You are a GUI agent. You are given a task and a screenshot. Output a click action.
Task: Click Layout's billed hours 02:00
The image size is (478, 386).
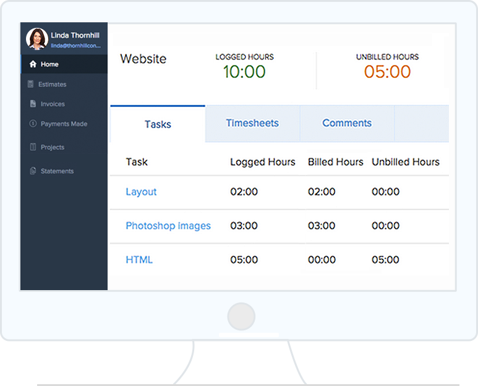[x=322, y=192]
